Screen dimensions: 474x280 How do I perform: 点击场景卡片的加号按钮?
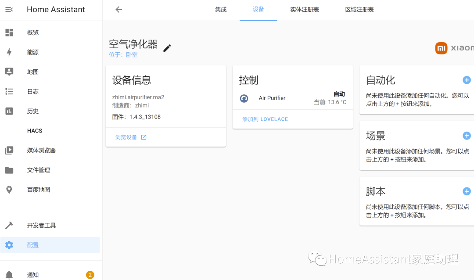pyautogui.click(x=467, y=136)
